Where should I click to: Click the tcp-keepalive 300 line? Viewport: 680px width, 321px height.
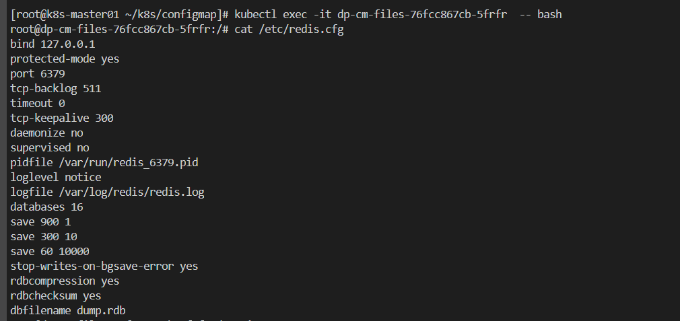tap(62, 118)
